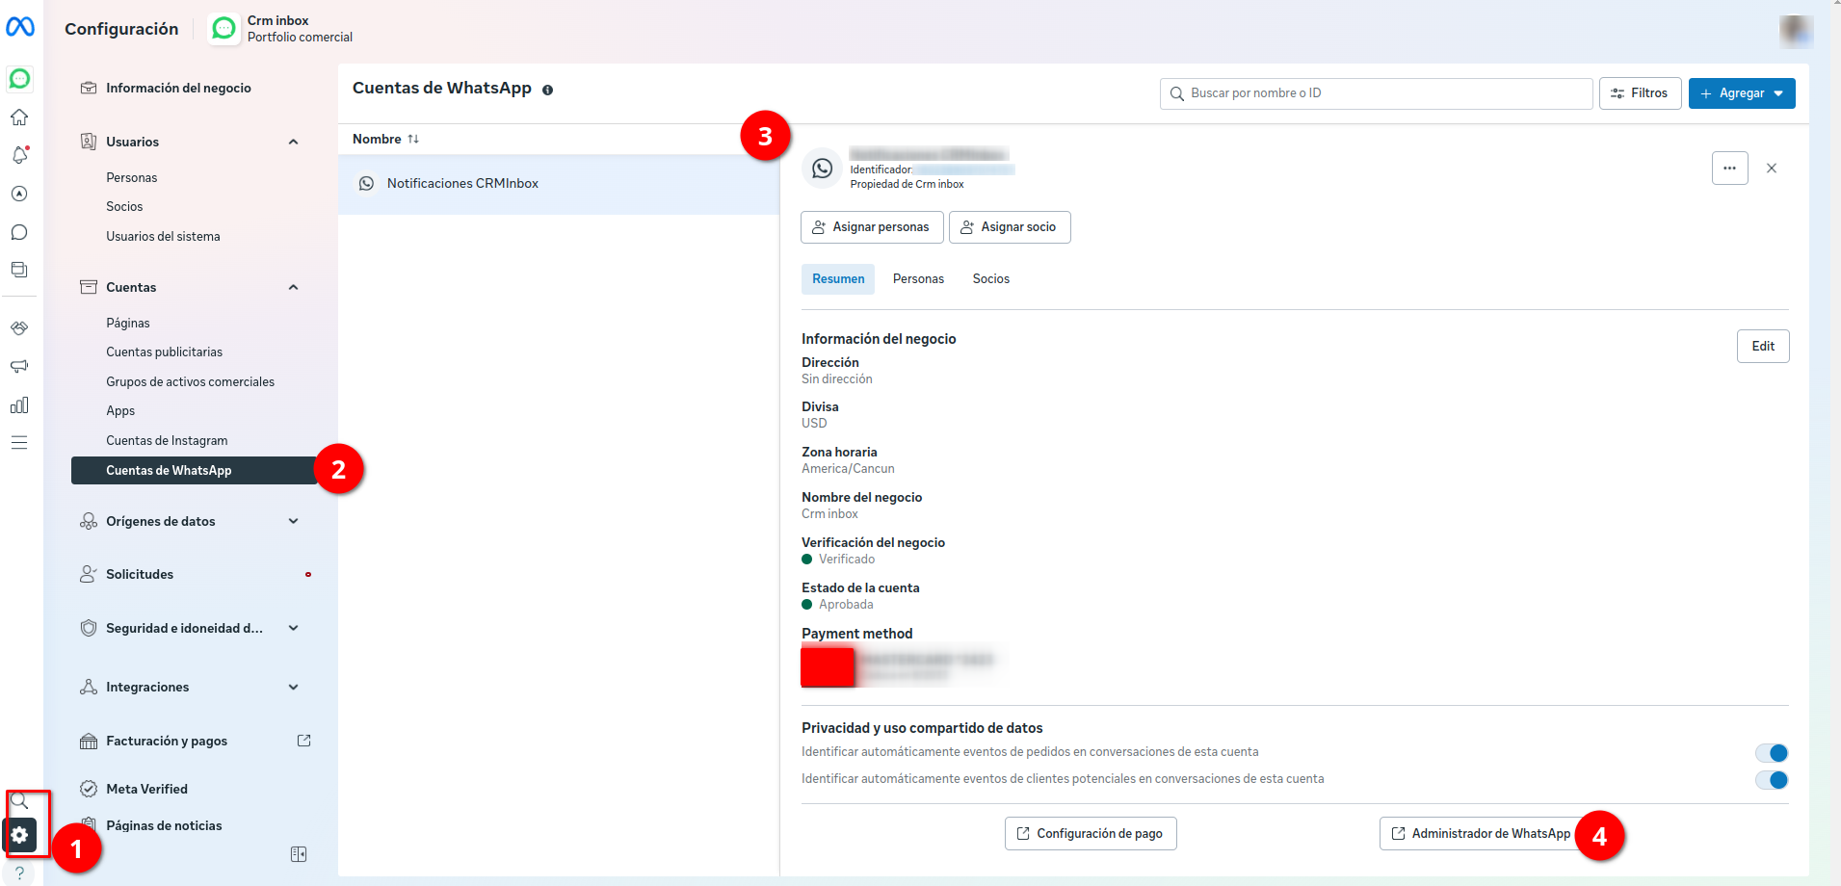Expand the Orígenes de datos section
This screenshot has height=886, width=1841.
[x=293, y=522]
